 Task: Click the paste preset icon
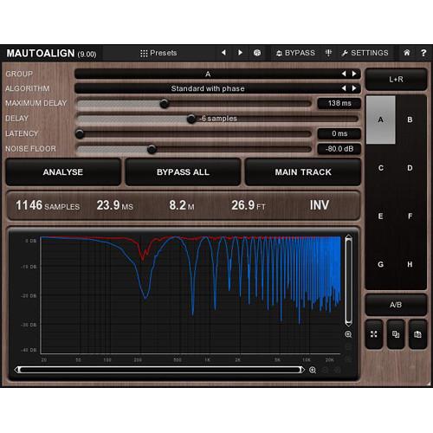[x=417, y=334]
